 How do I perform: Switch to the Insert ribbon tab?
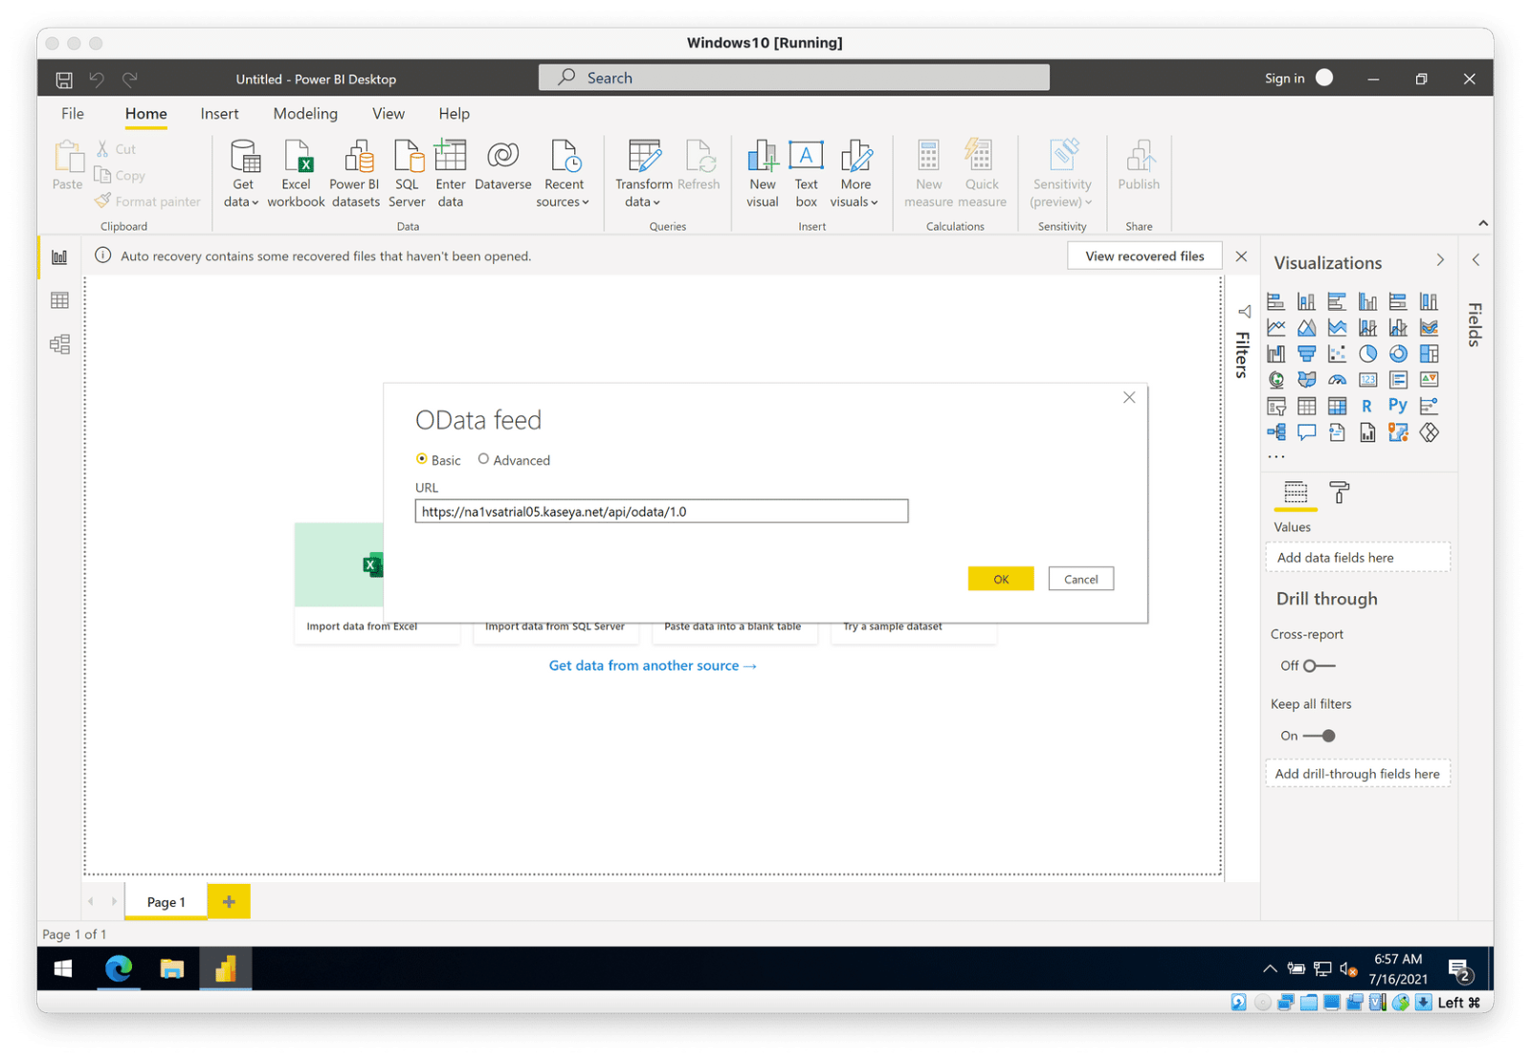(x=219, y=114)
